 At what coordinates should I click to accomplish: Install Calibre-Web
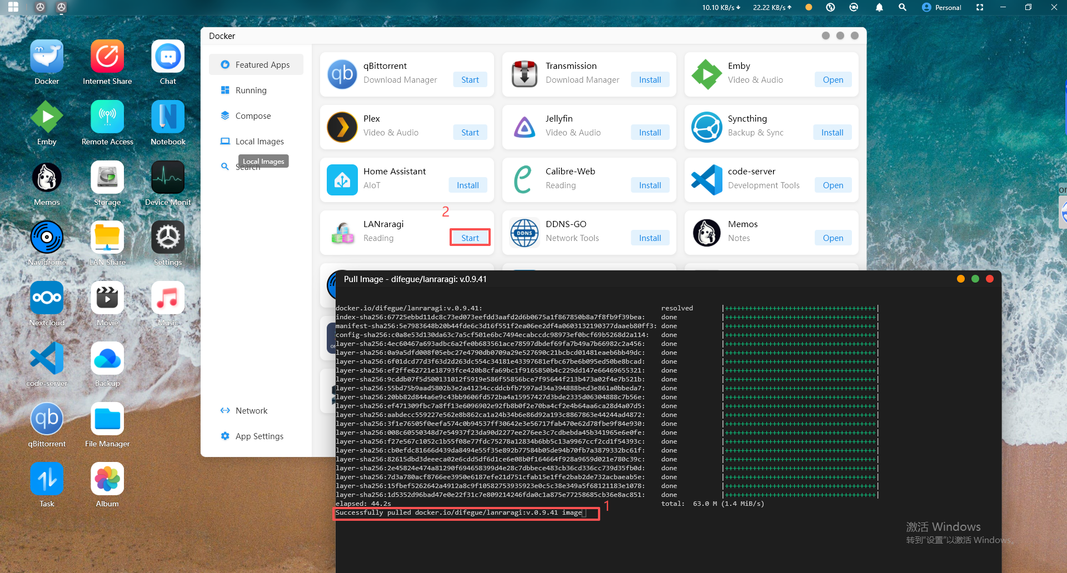(x=650, y=185)
